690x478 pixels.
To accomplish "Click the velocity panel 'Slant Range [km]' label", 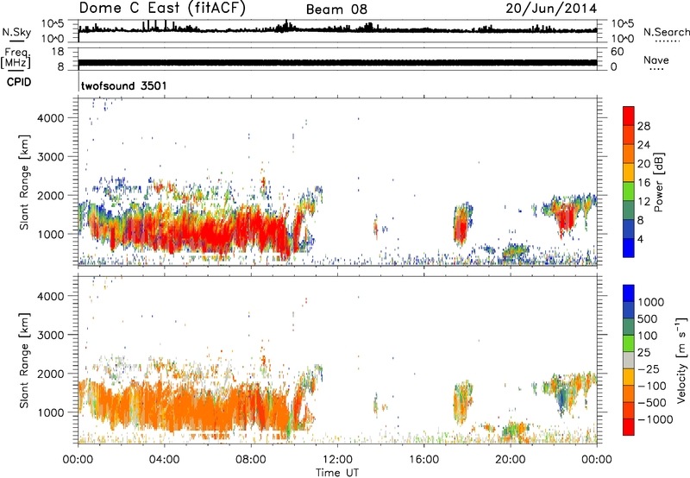I will pos(24,361).
